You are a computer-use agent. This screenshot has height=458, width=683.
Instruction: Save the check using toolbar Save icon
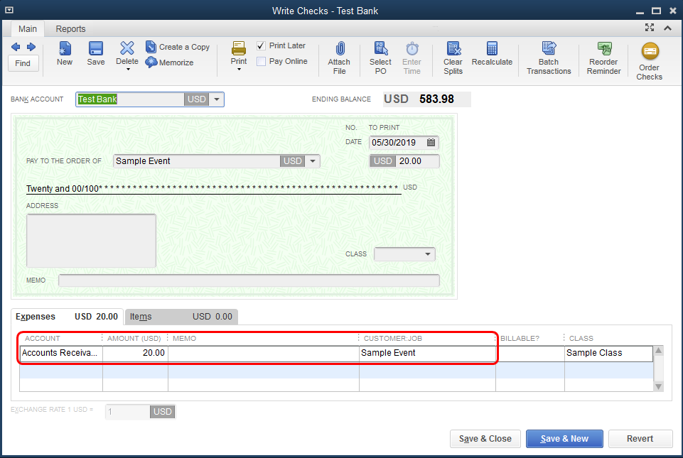tap(96, 54)
